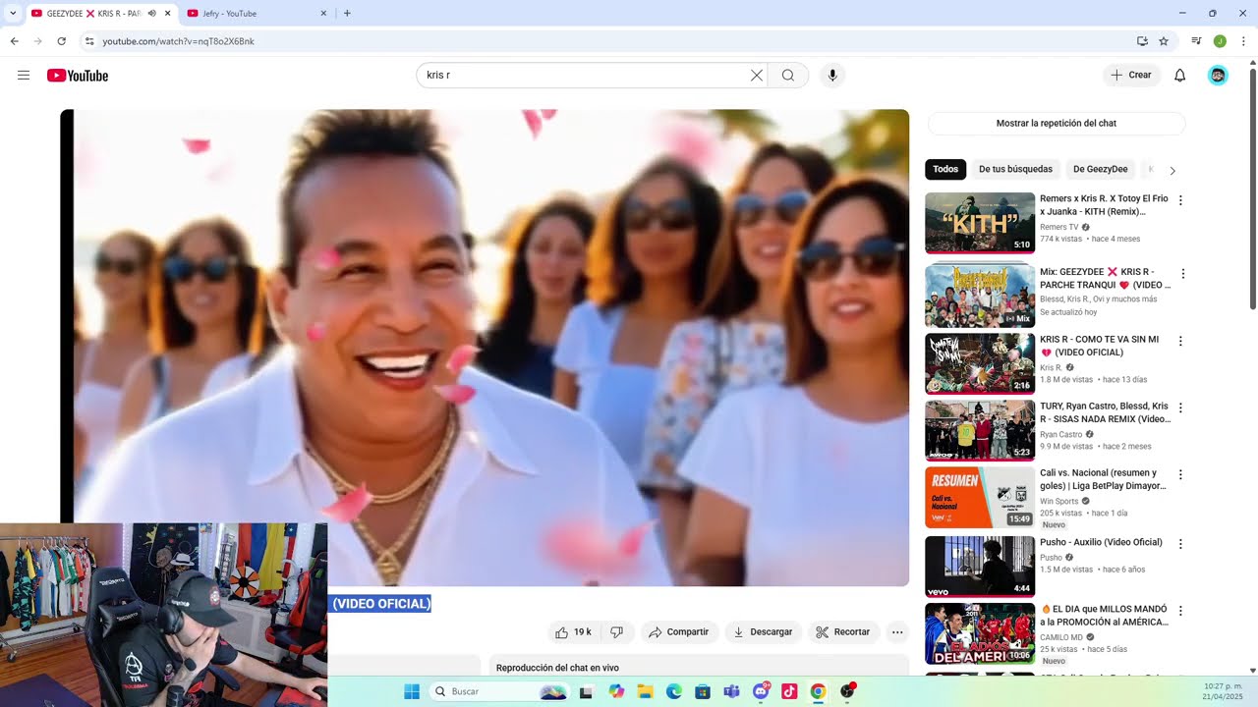This screenshot has width=1258, height=707.
Task: Open options menu for COMO TE VA SIN MI
Action: [x=1180, y=342]
